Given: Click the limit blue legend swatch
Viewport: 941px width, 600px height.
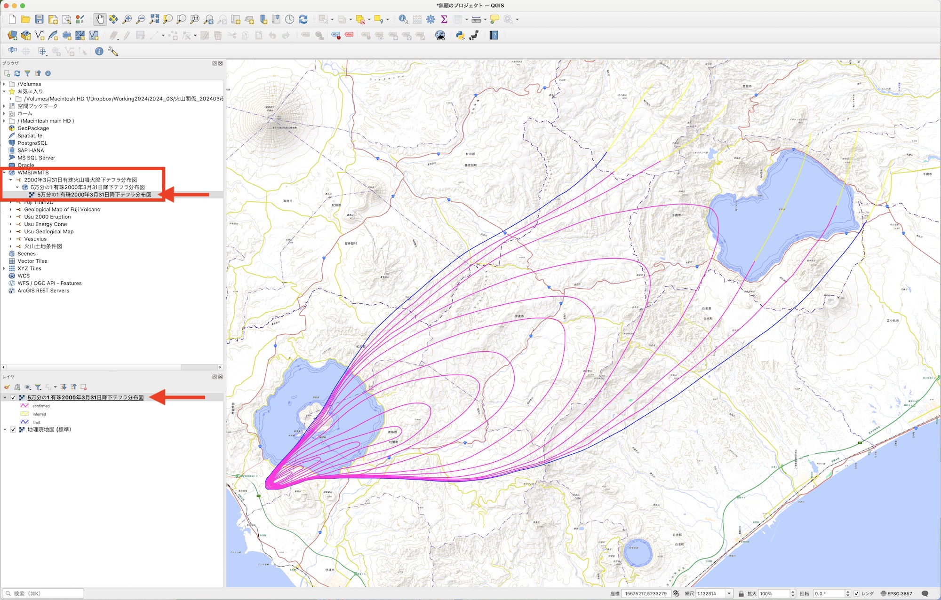Looking at the screenshot, I should 24,422.
